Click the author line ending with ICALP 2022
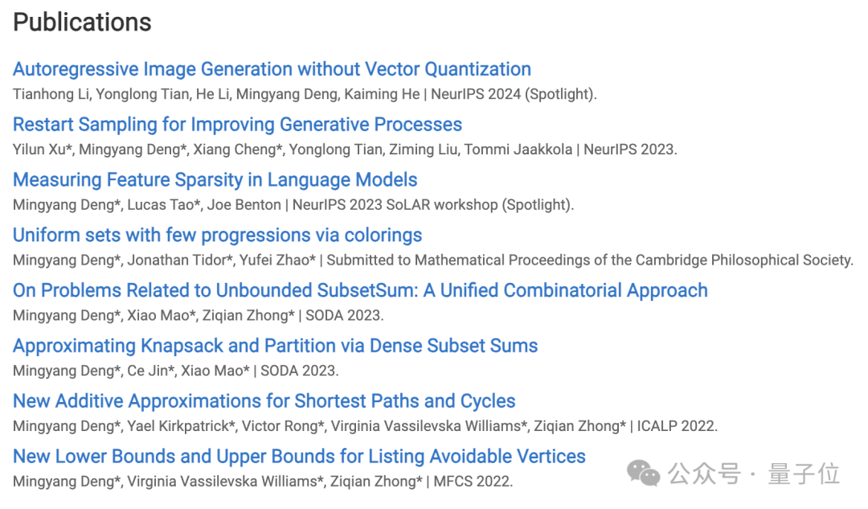 366,426
